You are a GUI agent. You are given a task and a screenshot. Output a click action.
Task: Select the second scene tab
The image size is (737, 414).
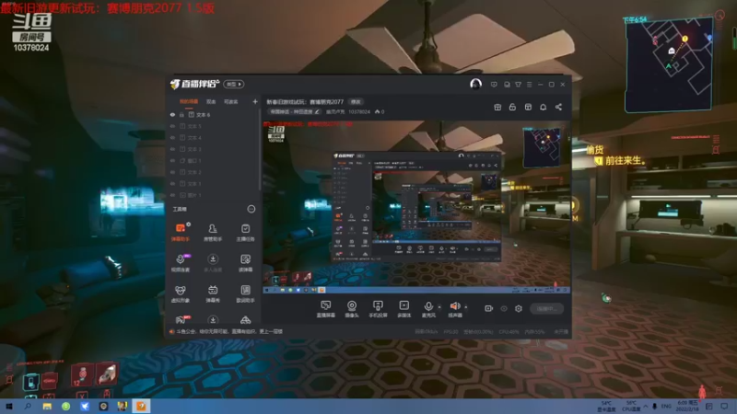point(211,101)
